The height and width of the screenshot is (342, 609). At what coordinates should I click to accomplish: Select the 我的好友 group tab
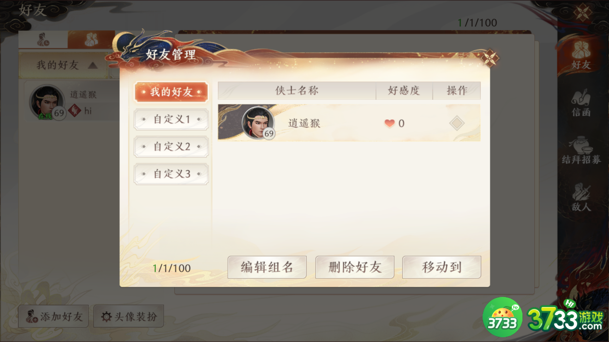coord(171,92)
